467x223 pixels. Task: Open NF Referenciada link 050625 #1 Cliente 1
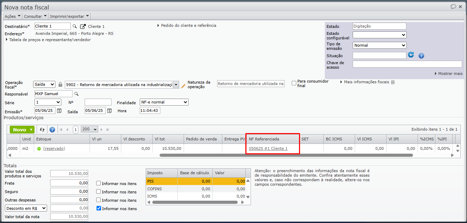pos(268,148)
